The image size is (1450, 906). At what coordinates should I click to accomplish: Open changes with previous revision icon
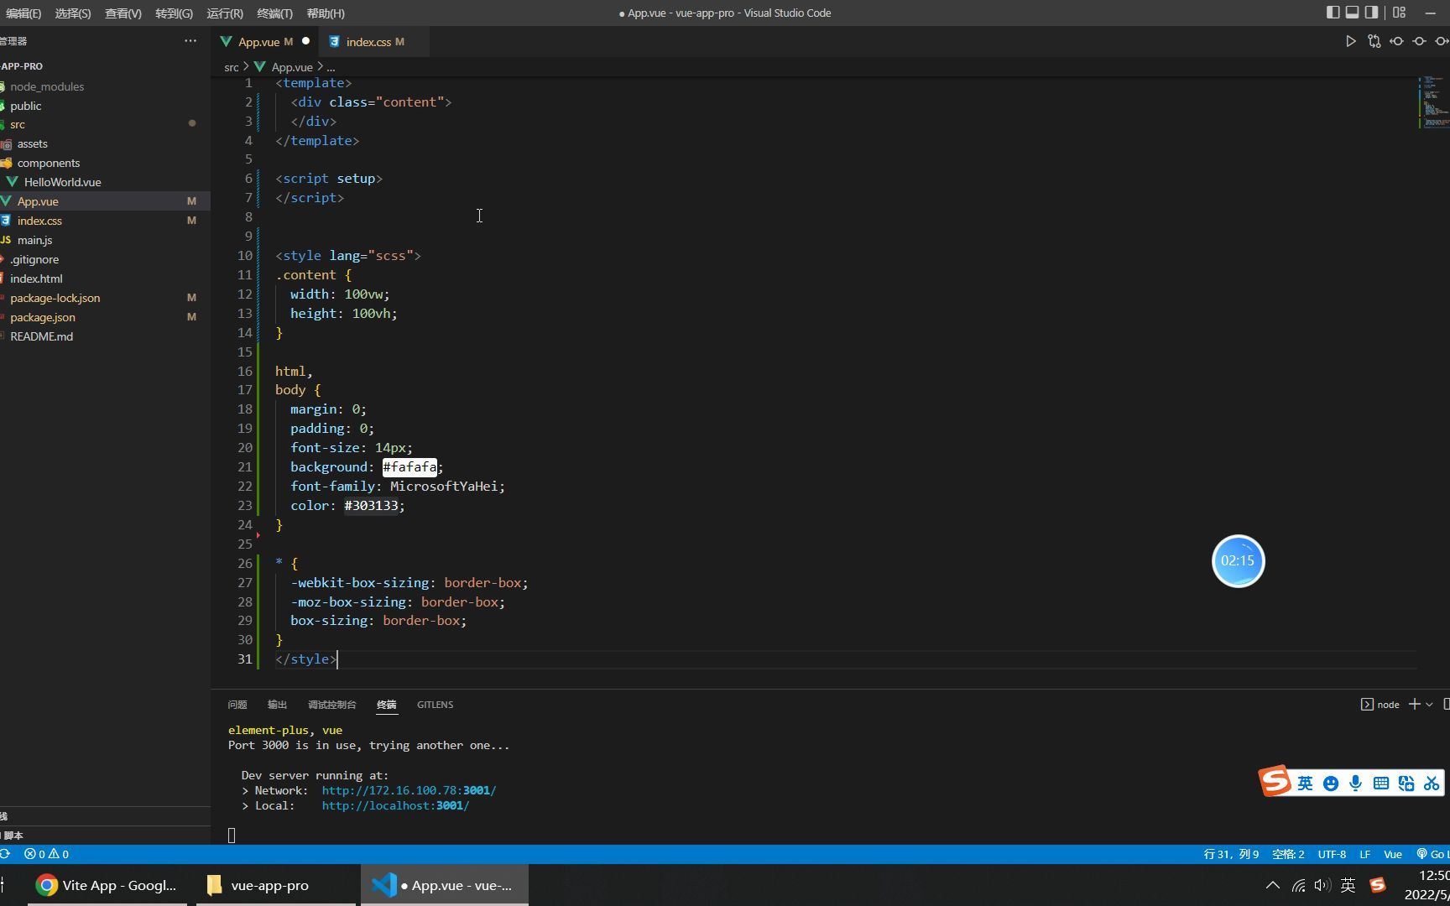(x=1396, y=41)
